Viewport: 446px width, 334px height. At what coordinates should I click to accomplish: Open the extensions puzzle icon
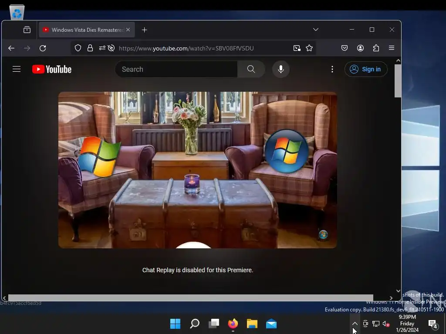pyautogui.click(x=376, y=48)
